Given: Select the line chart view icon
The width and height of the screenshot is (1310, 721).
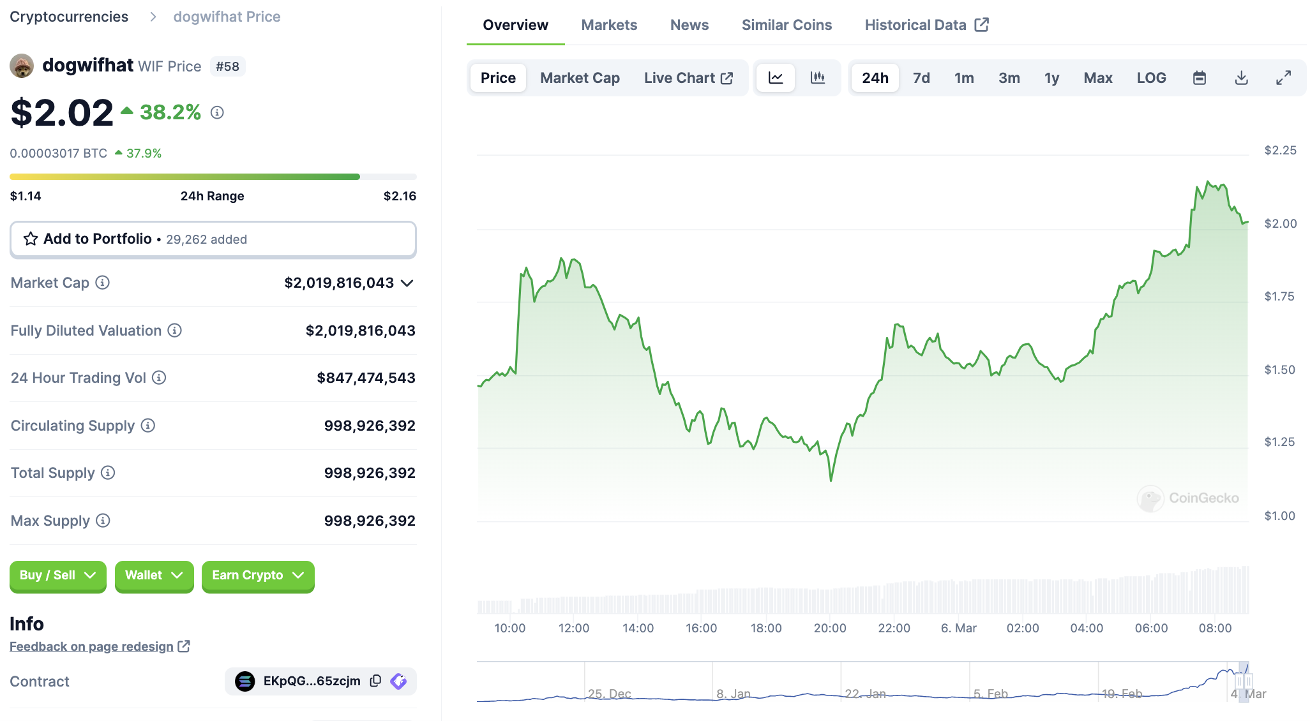Looking at the screenshot, I should [x=776, y=78].
